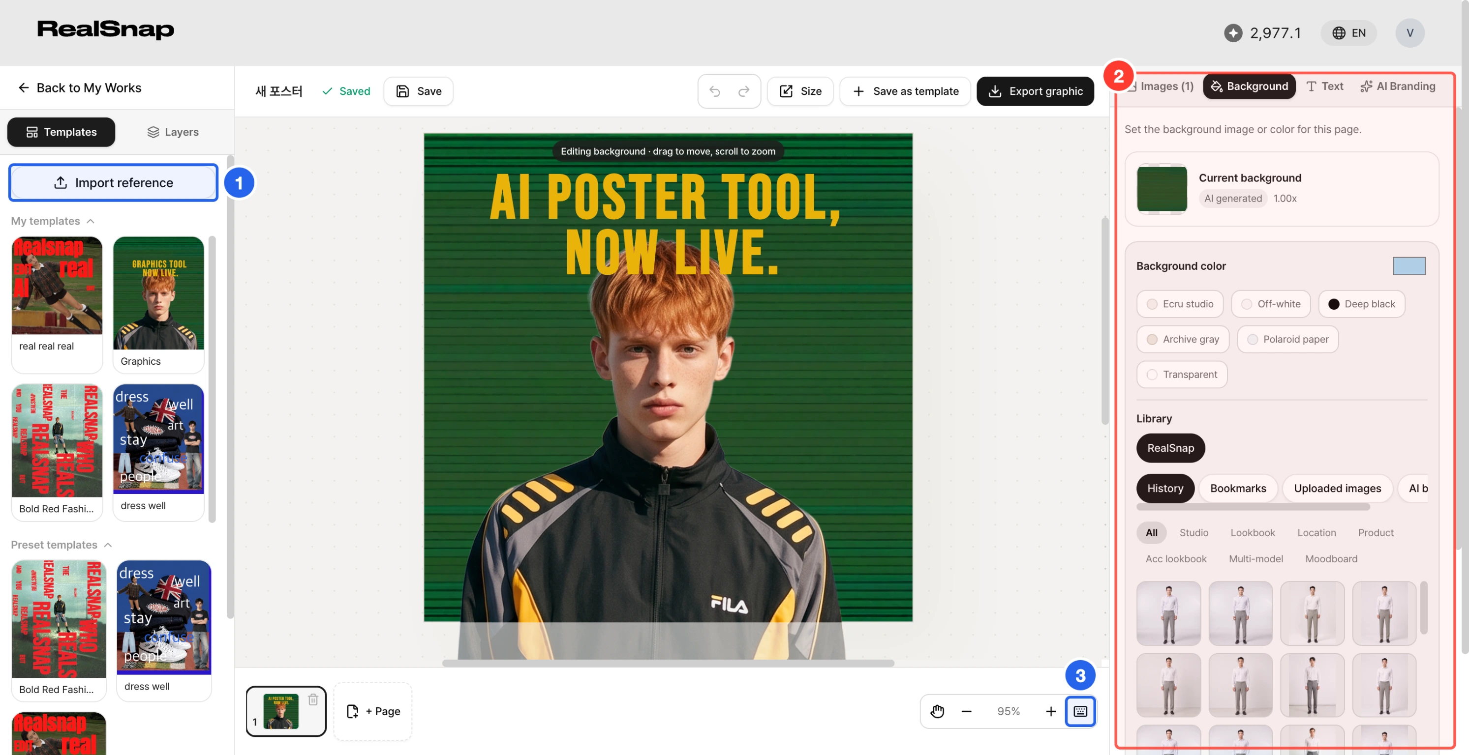The width and height of the screenshot is (1469, 755).
Task: Zoom in with the plus icon
Action: (1051, 711)
